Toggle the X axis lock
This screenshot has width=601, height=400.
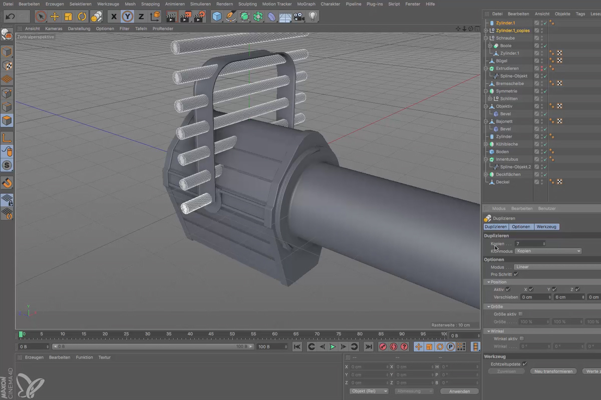[x=114, y=16]
